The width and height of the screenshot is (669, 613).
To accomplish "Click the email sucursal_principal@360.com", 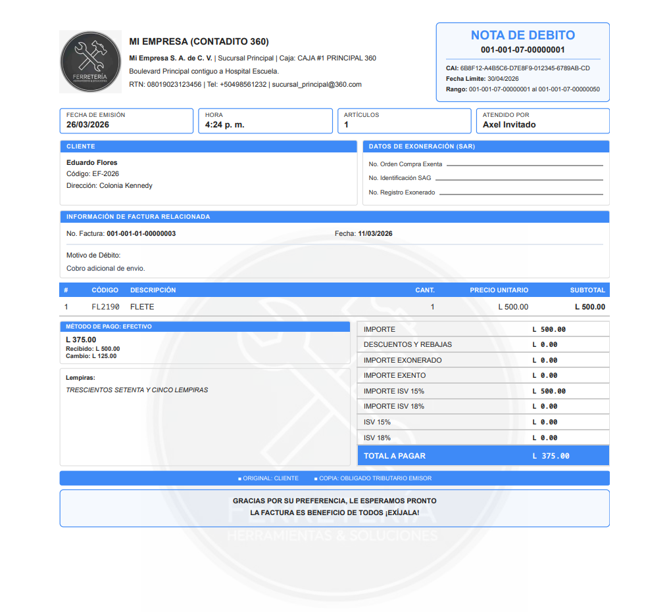I will pos(316,84).
